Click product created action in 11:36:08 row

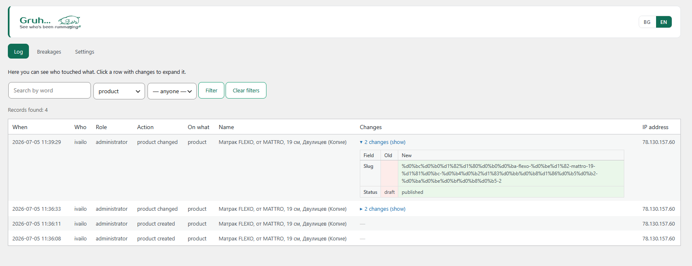156,239
